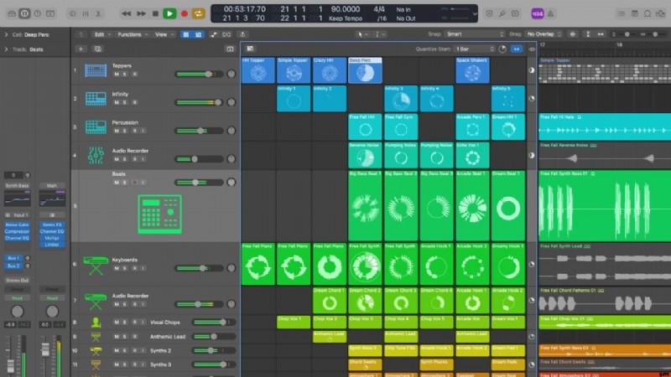671x377 pixels.
Task: Solo the Percussion track
Action: [123, 132]
